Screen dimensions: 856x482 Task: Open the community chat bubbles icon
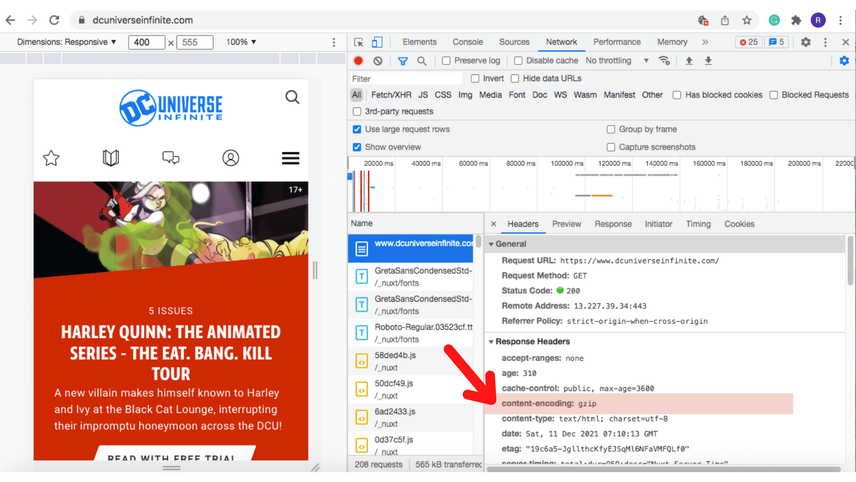[x=171, y=158]
